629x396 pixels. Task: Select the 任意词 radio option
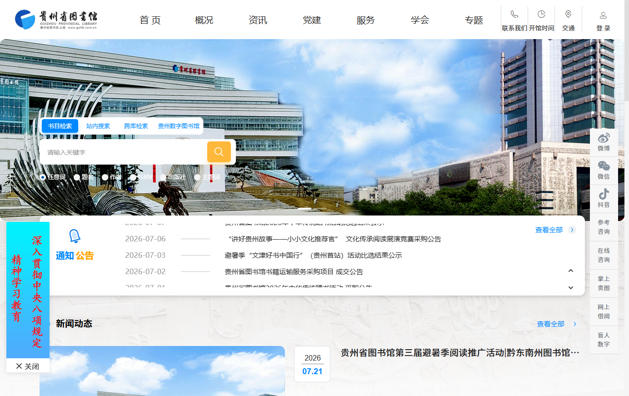tap(43, 177)
